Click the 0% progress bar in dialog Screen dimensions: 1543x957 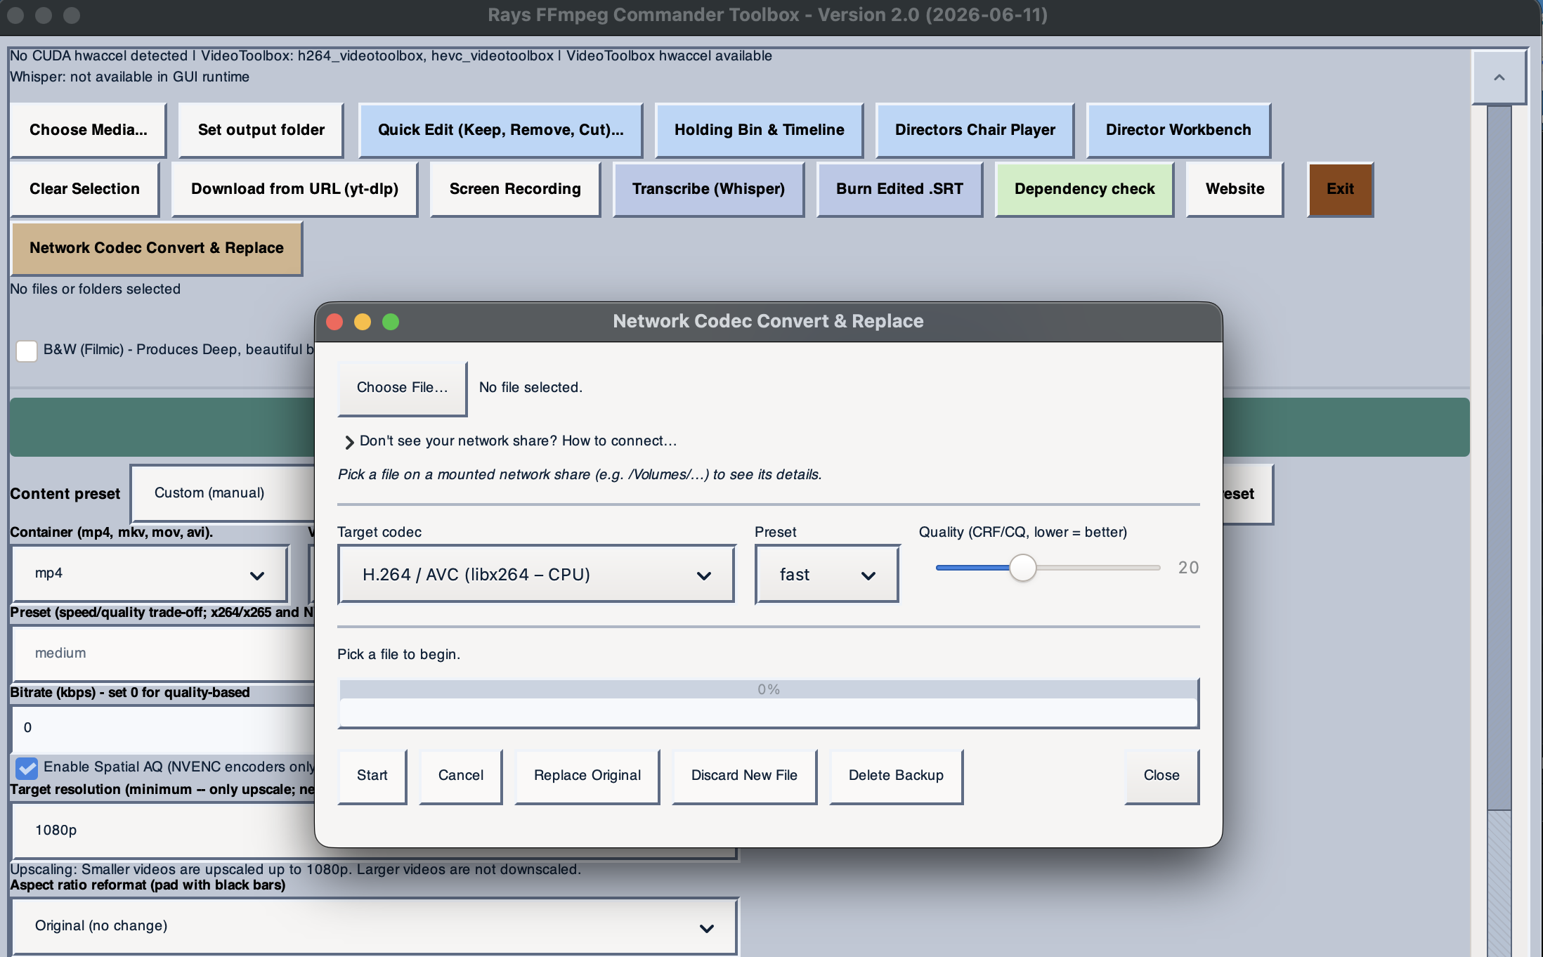[x=769, y=703]
